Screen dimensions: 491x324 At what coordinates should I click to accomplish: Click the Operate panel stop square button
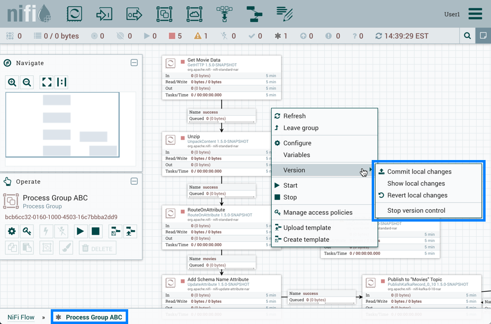tap(96, 231)
